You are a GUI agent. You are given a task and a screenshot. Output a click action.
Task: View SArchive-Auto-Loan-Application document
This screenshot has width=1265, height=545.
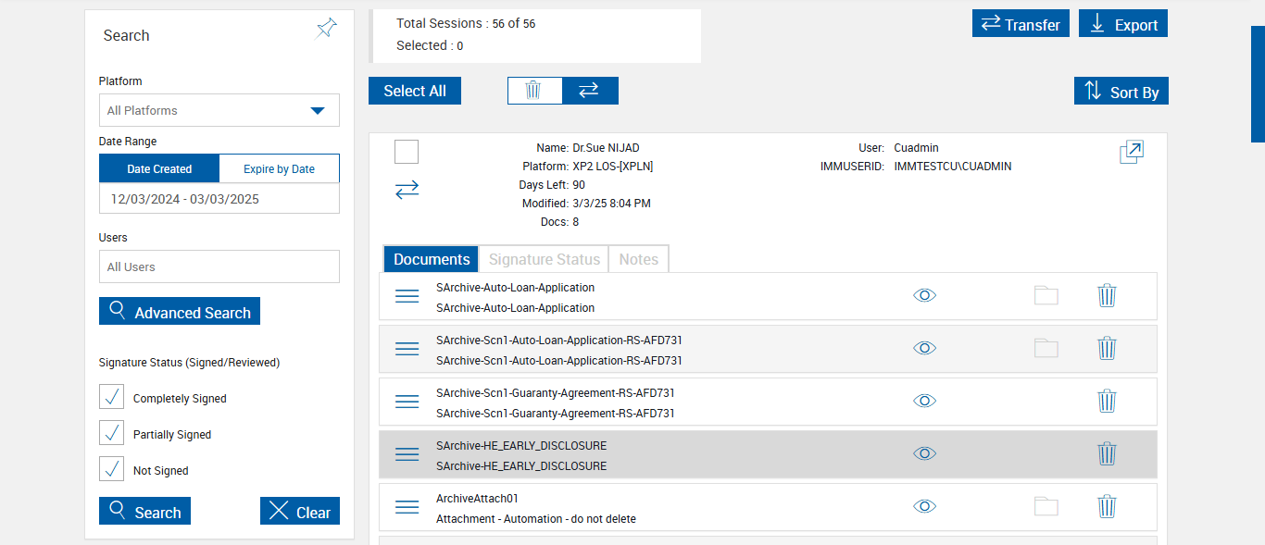(924, 295)
